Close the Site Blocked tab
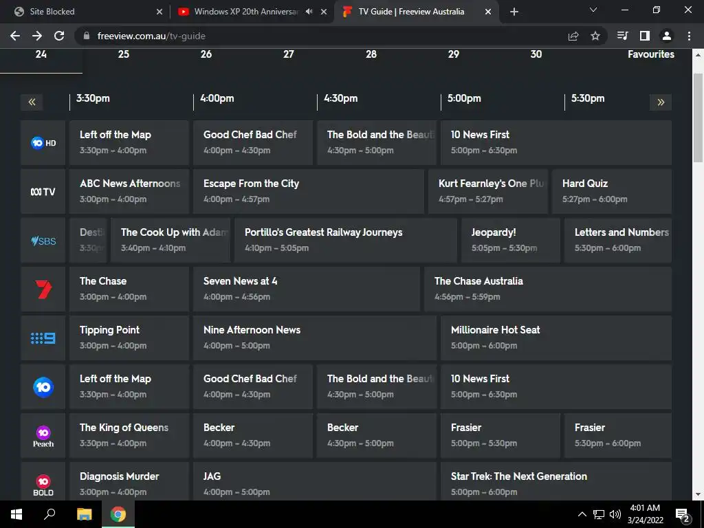The image size is (704, 528). click(159, 12)
